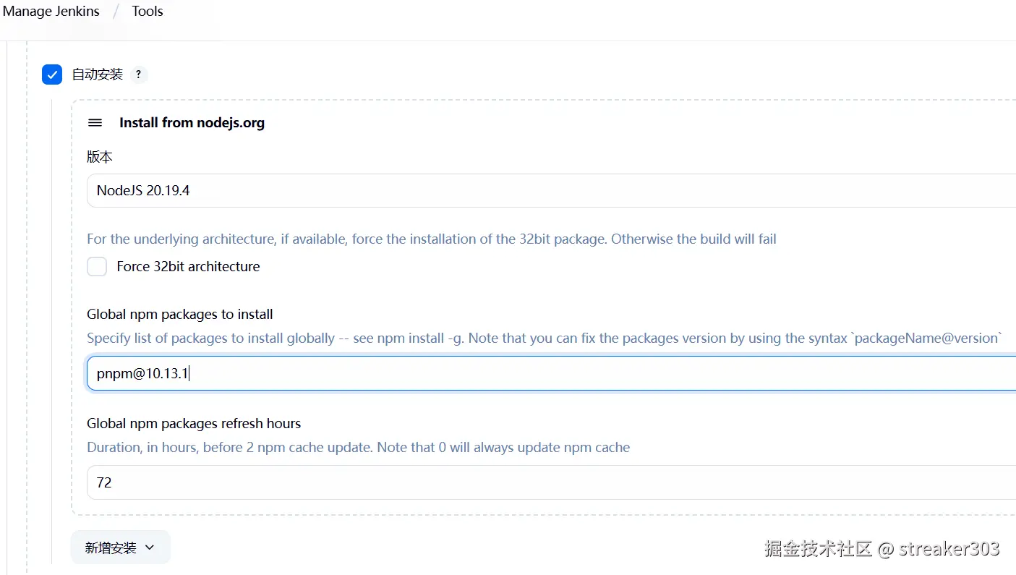Focus the pnpm@10.13.1 packages field
This screenshot has width=1016, height=575.
coord(550,373)
